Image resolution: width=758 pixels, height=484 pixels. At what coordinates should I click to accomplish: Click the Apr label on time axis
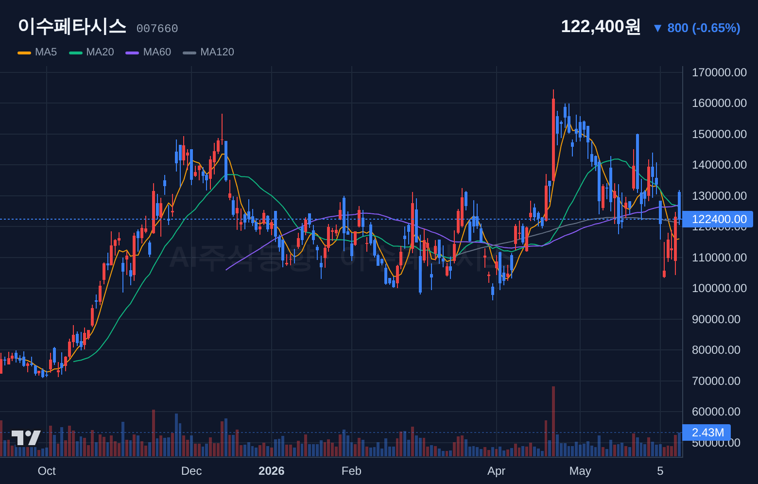[496, 471]
